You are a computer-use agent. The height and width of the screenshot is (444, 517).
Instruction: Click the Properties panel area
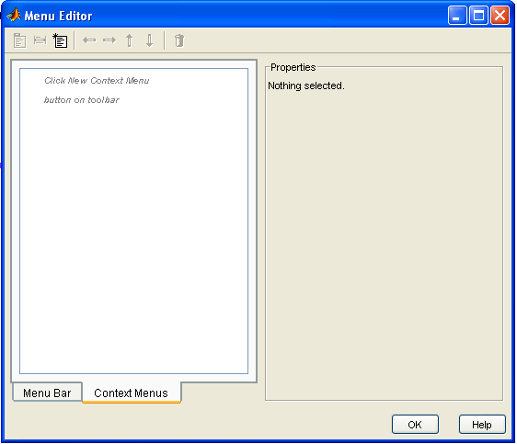point(385,233)
